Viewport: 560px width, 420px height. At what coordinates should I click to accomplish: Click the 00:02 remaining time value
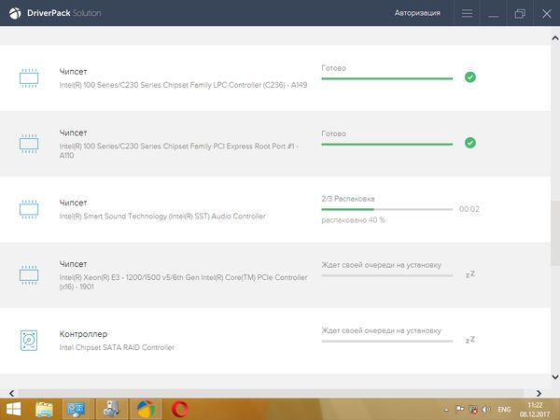(x=469, y=209)
